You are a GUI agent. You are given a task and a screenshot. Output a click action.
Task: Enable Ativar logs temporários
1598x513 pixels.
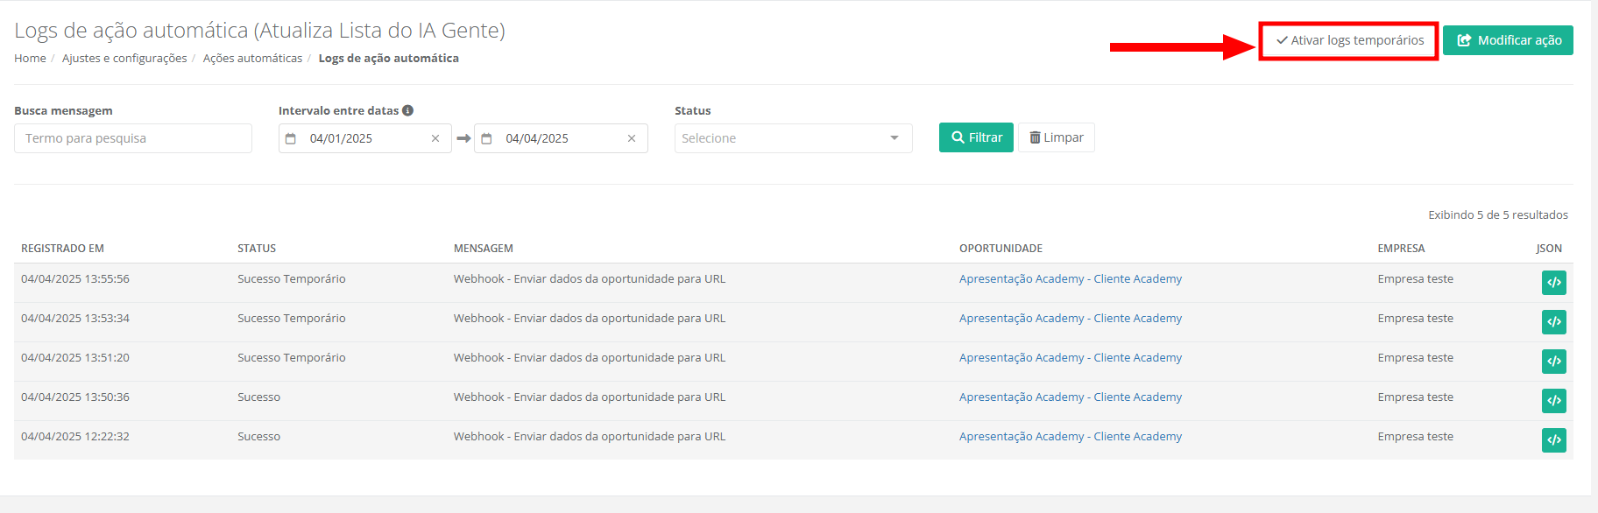[x=1349, y=40]
